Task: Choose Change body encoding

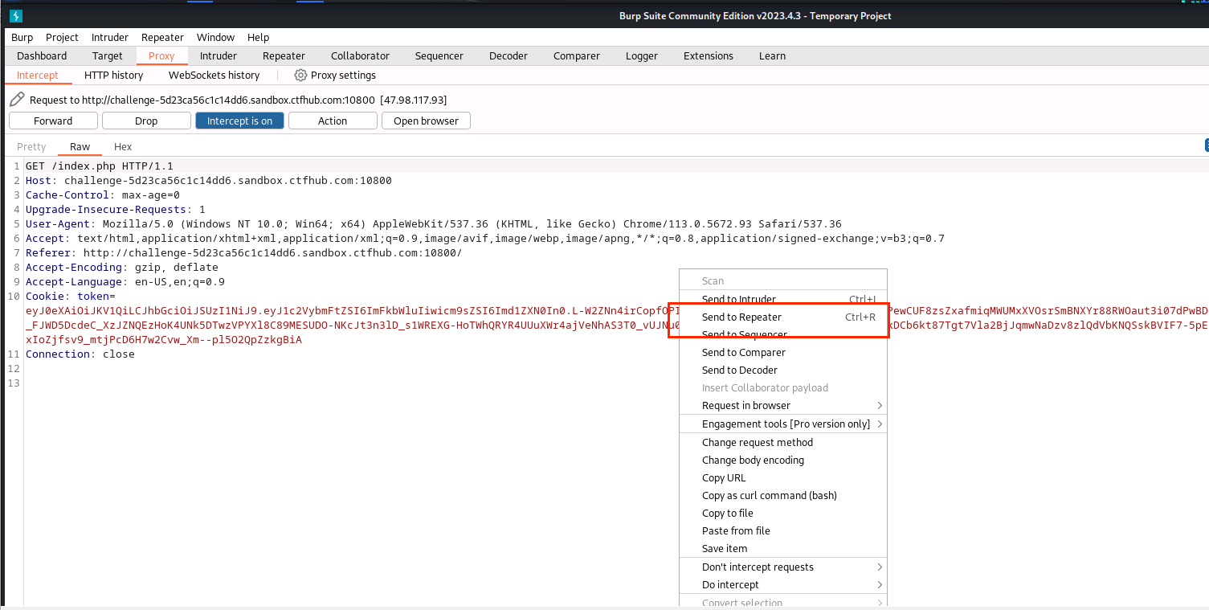Action: (x=783, y=460)
